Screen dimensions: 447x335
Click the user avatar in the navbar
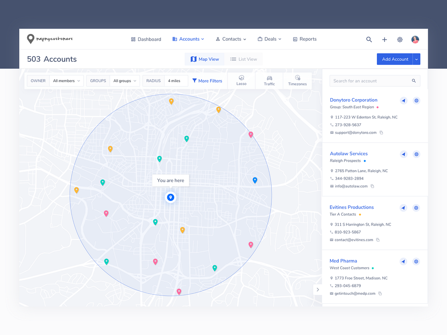(415, 40)
